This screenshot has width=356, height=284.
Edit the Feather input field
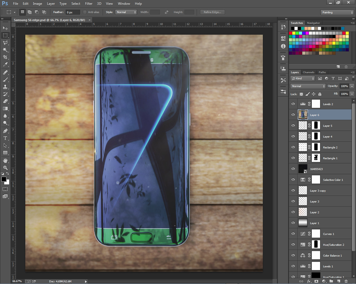pos(73,12)
